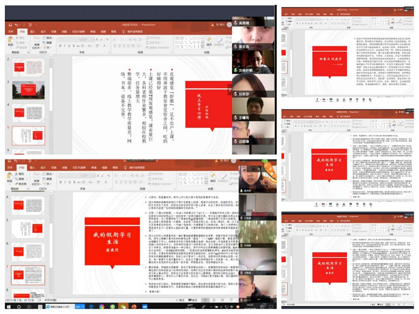Click the Save icon in the upper PowerPoint window
The height and width of the screenshot is (314, 419).
pyautogui.click(x=10, y=25)
